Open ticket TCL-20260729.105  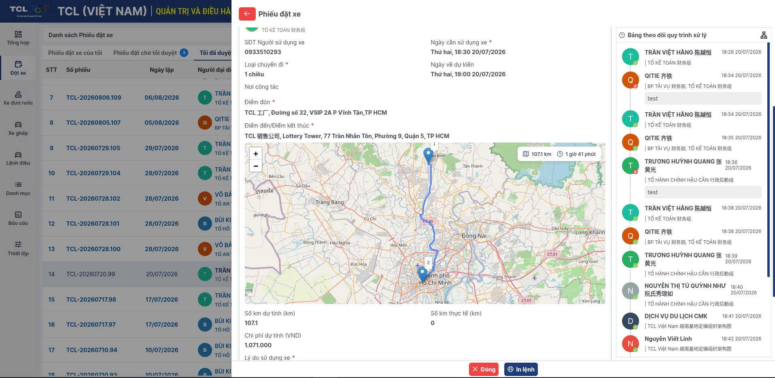pos(93,148)
